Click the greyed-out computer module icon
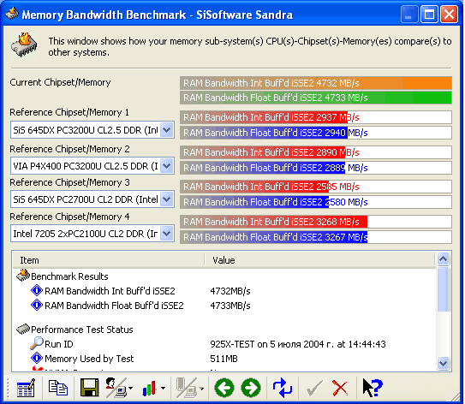Viewport: 465px width, 404px height. click(x=187, y=388)
